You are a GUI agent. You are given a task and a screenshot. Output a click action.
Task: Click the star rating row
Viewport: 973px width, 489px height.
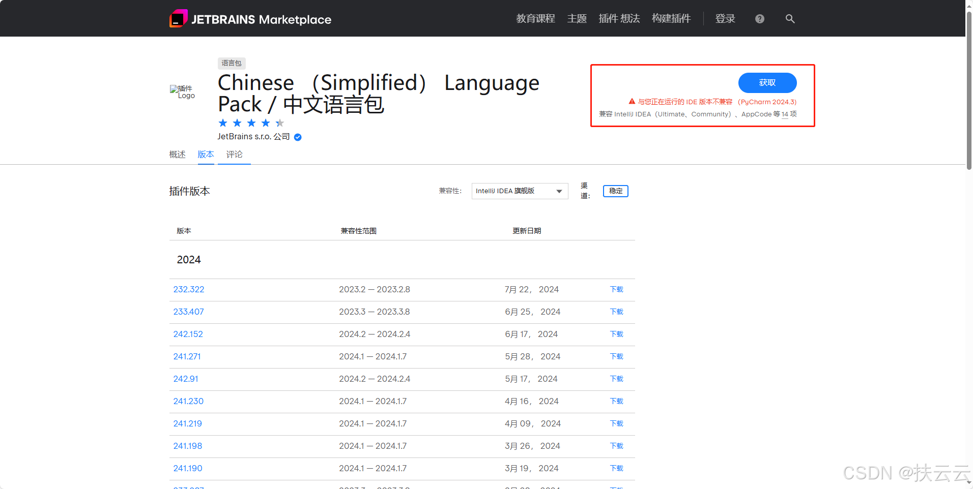[x=251, y=123]
